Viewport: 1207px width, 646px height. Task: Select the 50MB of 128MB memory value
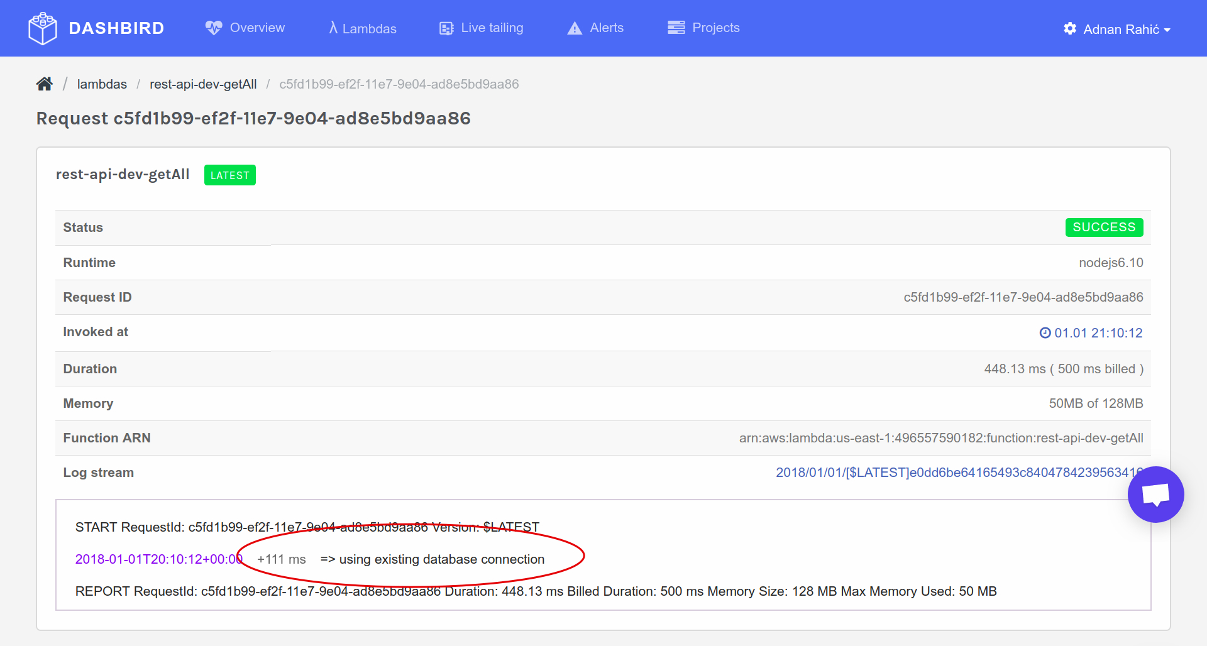(x=1096, y=403)
